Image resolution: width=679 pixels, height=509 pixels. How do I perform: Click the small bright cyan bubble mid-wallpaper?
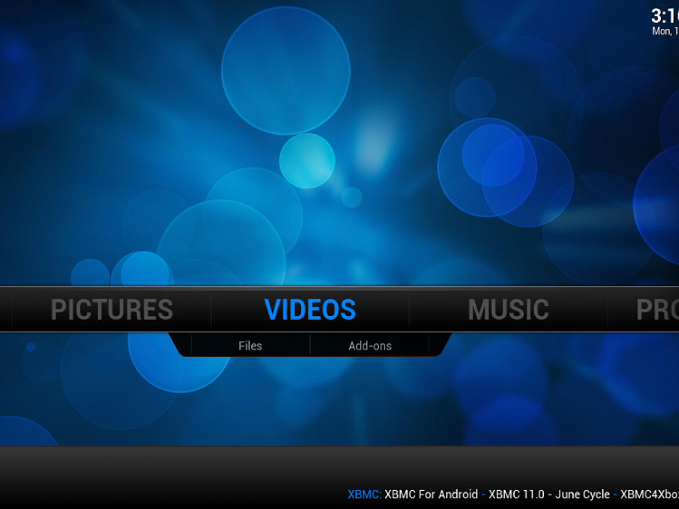click(x=307, y=161)
